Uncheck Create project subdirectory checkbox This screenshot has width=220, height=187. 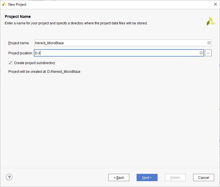[10, 63]
